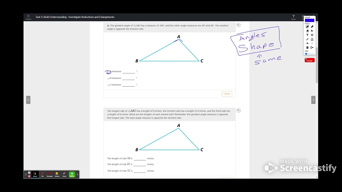
Task: Adjust the pen size slider
Action: (310, 54)
